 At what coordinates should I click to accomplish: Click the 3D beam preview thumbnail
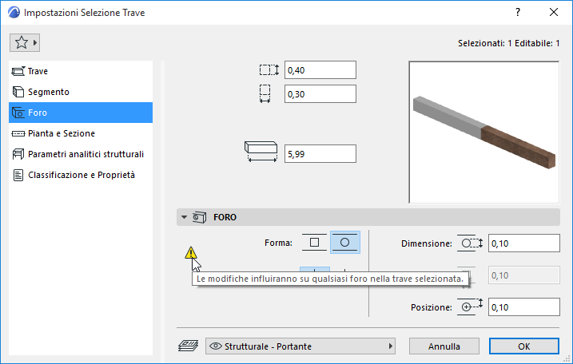point(483,133)
